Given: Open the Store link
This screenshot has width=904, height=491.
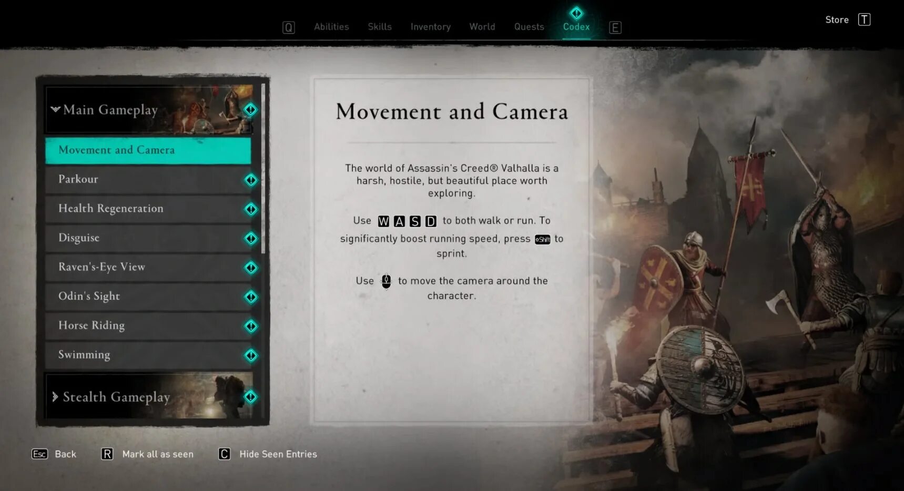Looking at the screenshot, I should pos(837,19).
